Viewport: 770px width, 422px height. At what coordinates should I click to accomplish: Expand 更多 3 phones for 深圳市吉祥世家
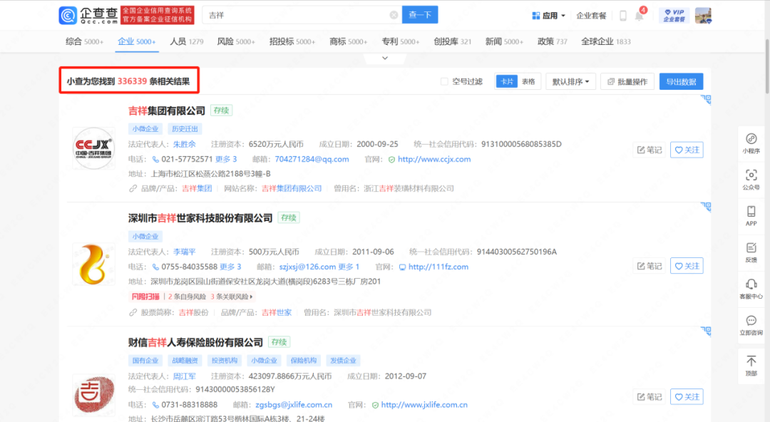coord(230,267)
